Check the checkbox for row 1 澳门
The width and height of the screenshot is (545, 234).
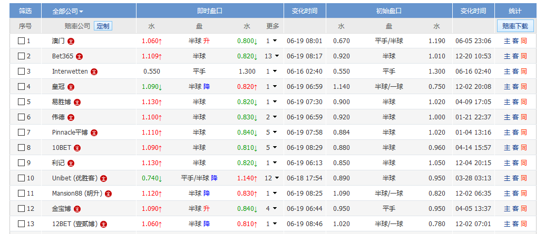click(x=22, y=41)
